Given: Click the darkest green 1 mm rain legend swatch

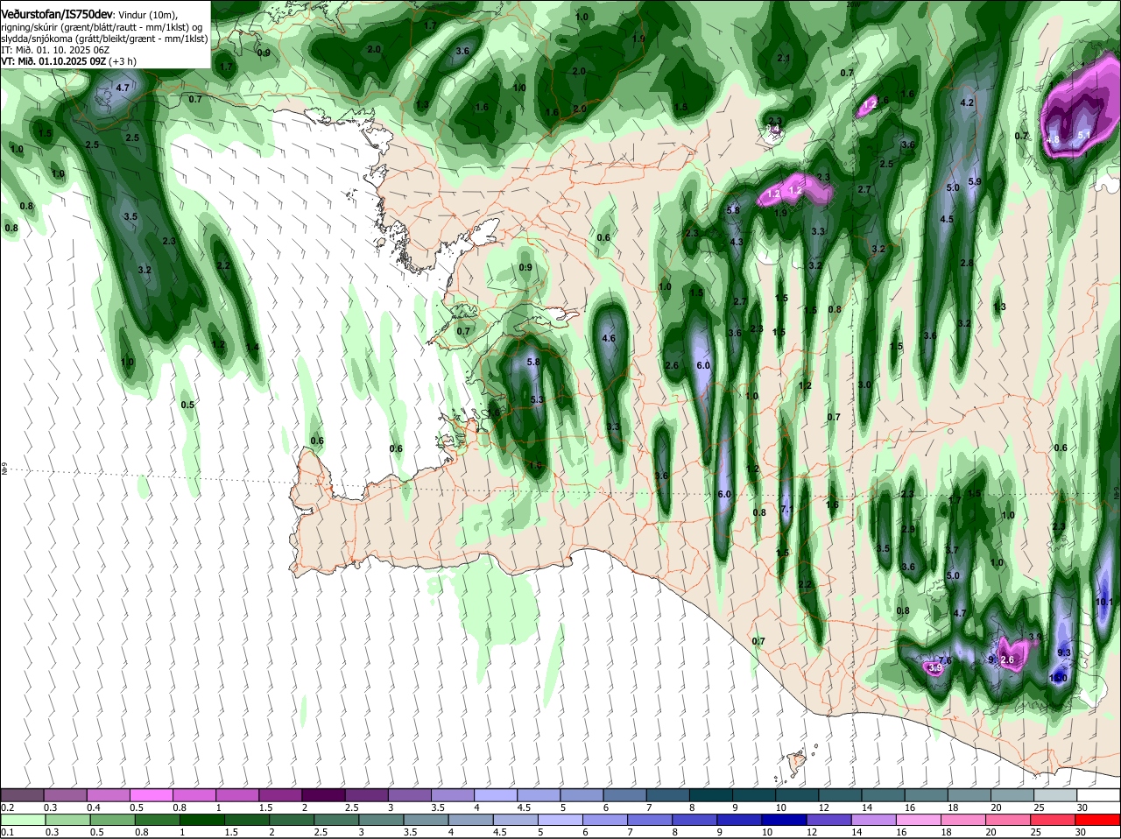Looking at the screenshot, I should 202,819.
